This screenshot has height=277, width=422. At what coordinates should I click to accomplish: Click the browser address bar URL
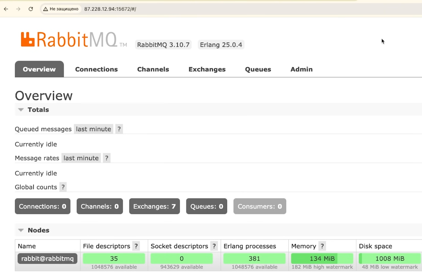[x=110, y=9]
